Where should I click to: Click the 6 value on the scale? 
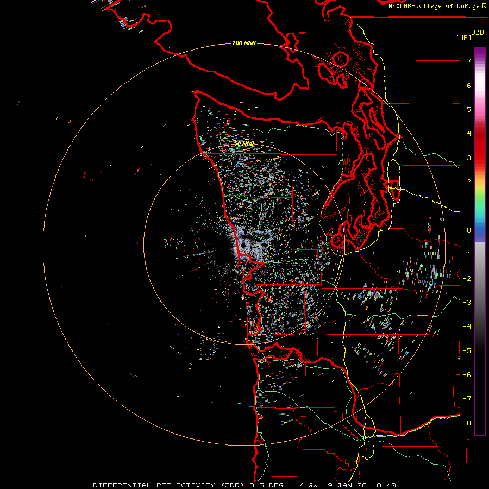point(469,85)
